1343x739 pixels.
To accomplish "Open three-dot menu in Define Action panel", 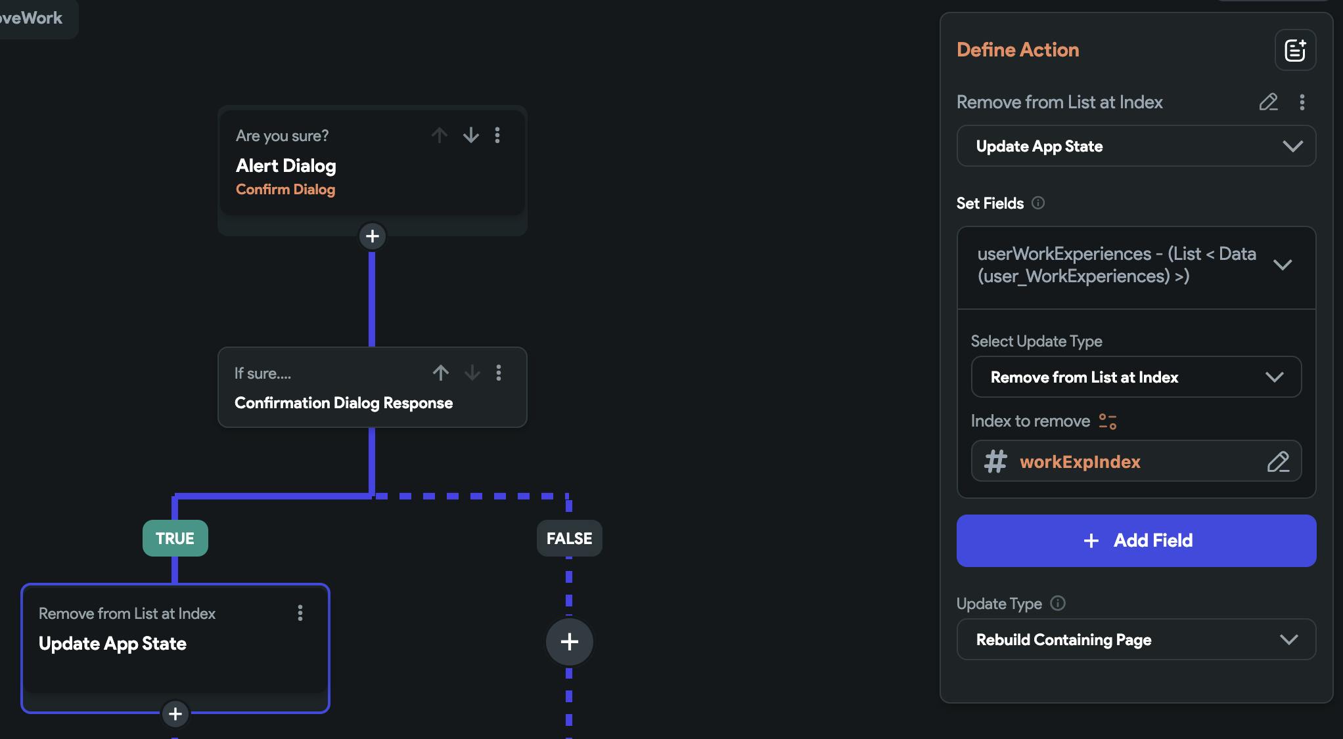I will (1302, 102).
